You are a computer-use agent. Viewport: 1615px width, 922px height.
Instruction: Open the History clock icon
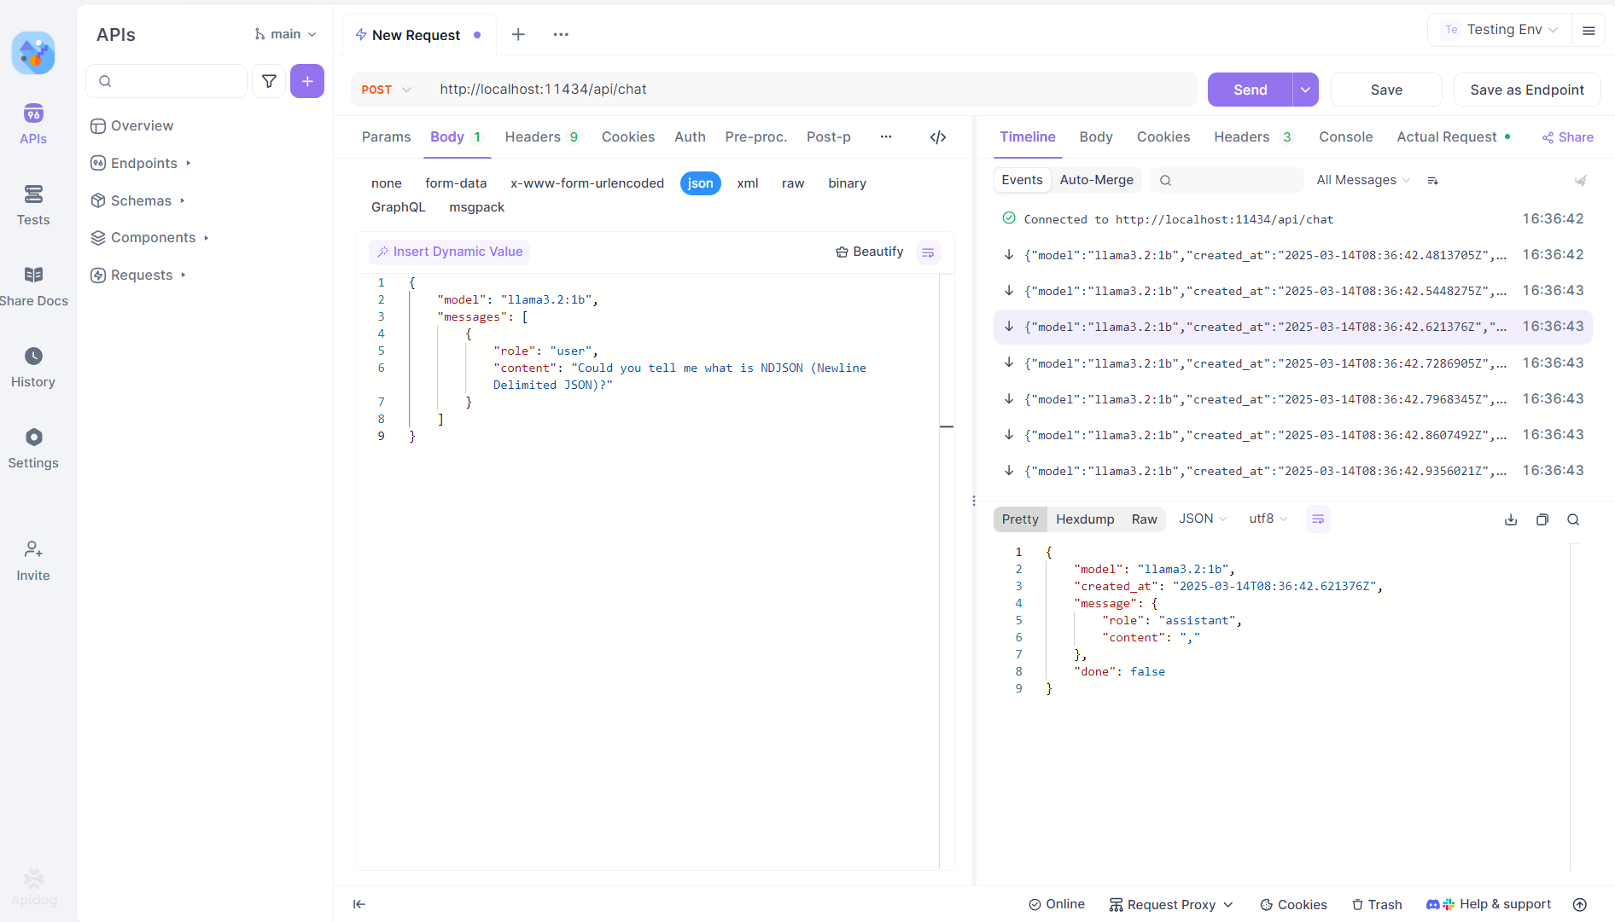(x=33, y=356)
